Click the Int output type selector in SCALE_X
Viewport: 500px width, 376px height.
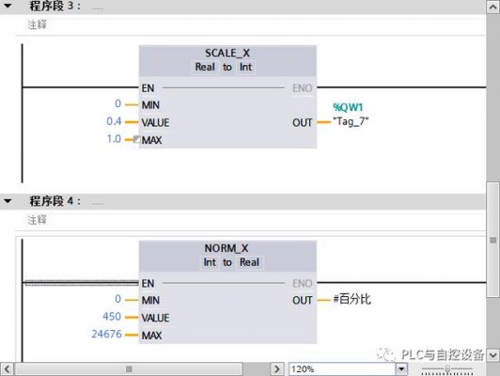tap(245, 68)
